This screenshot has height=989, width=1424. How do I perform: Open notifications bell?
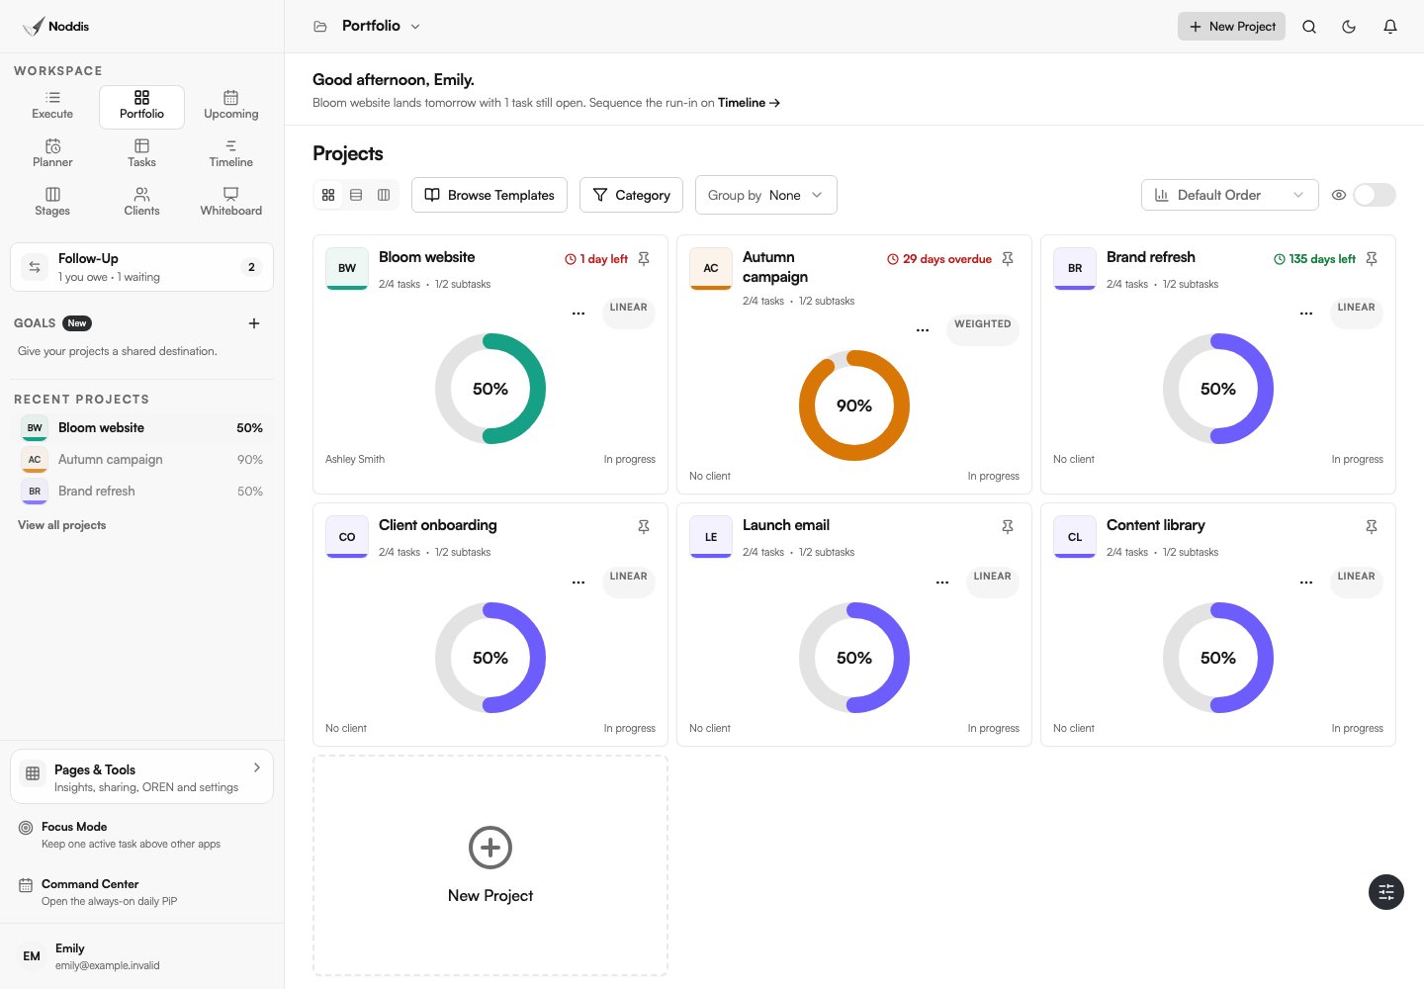[1390, 27]
